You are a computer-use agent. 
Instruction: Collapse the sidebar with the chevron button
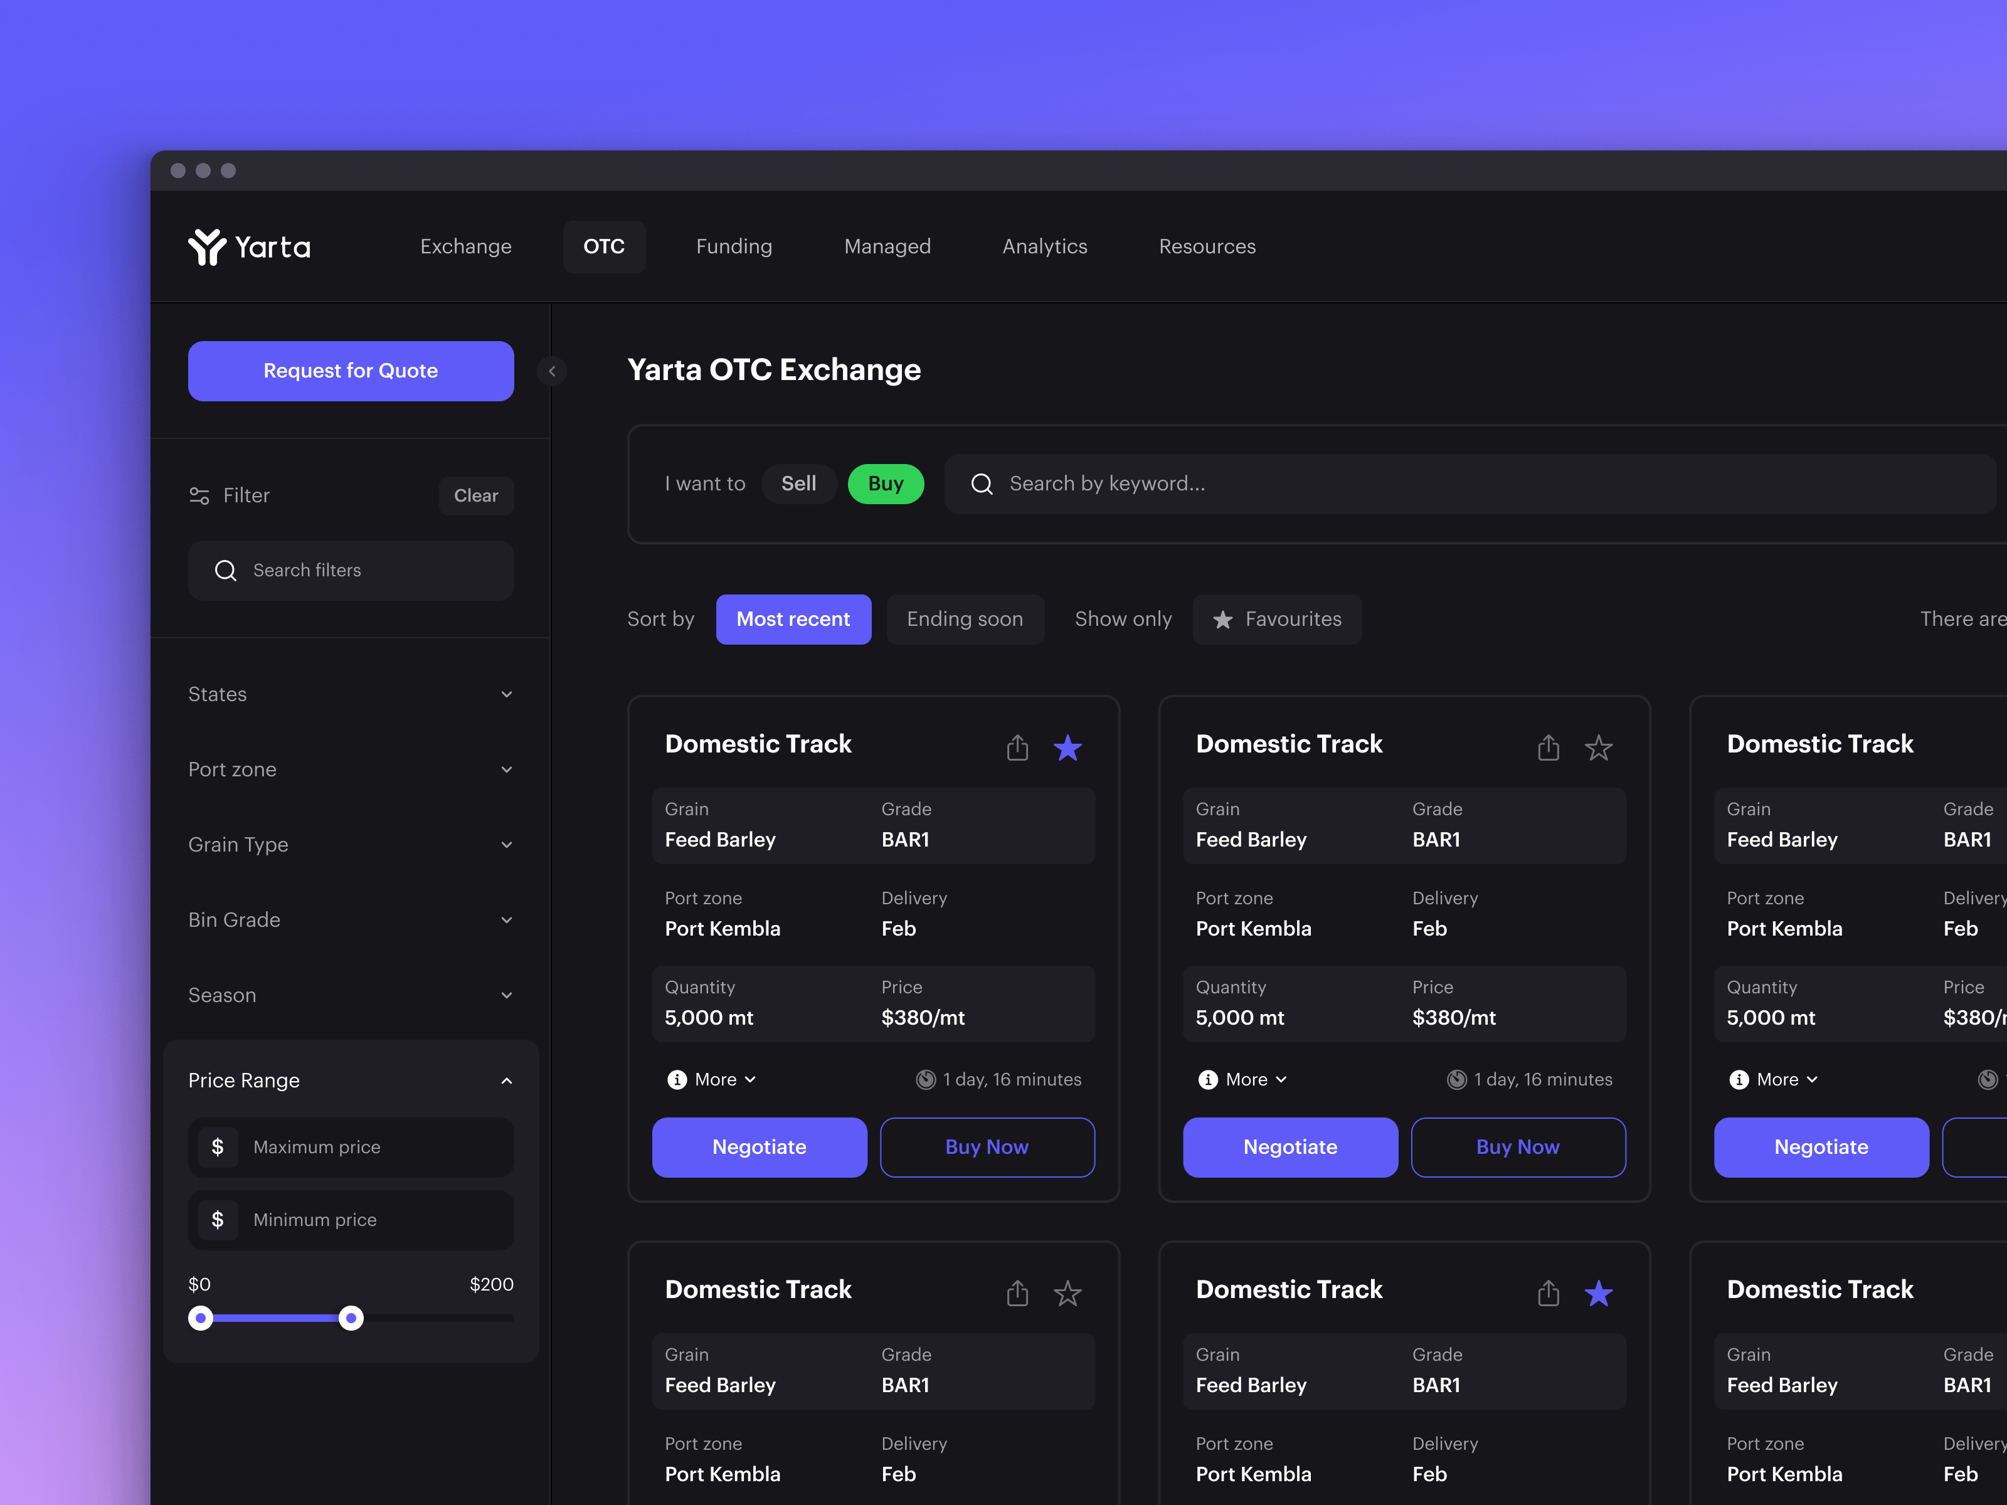[x=552, y=371]
